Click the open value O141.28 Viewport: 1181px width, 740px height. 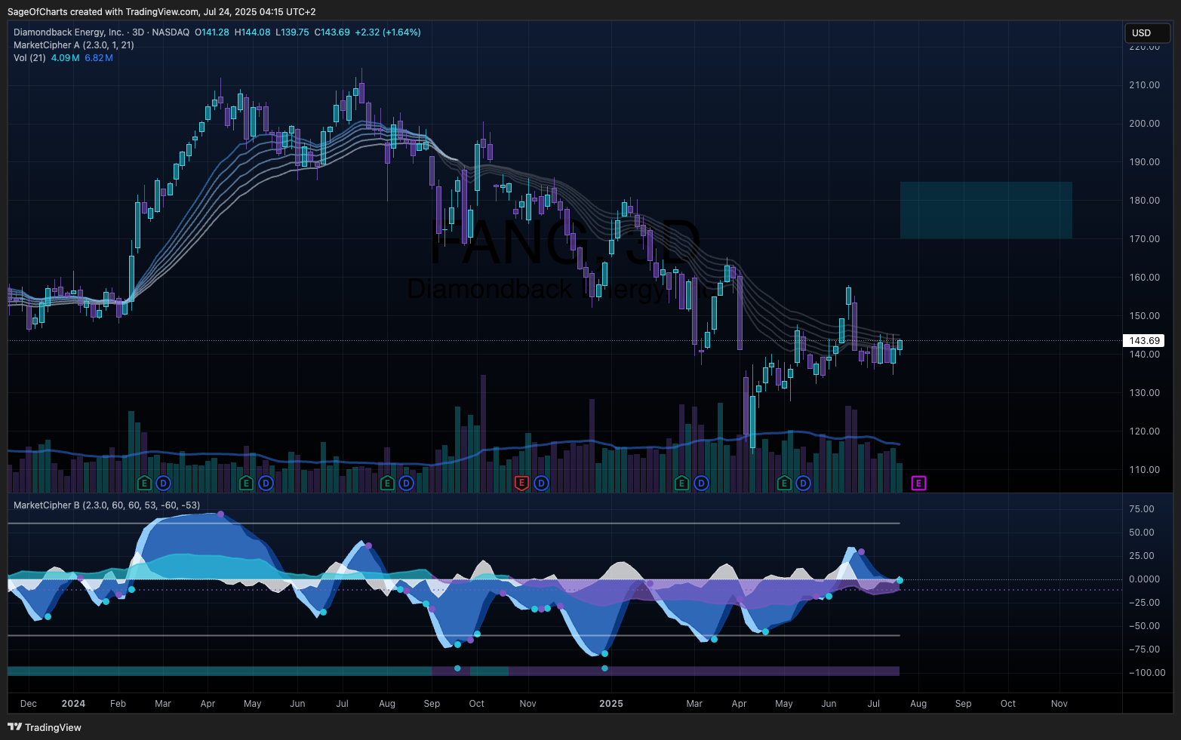[212, 32]
